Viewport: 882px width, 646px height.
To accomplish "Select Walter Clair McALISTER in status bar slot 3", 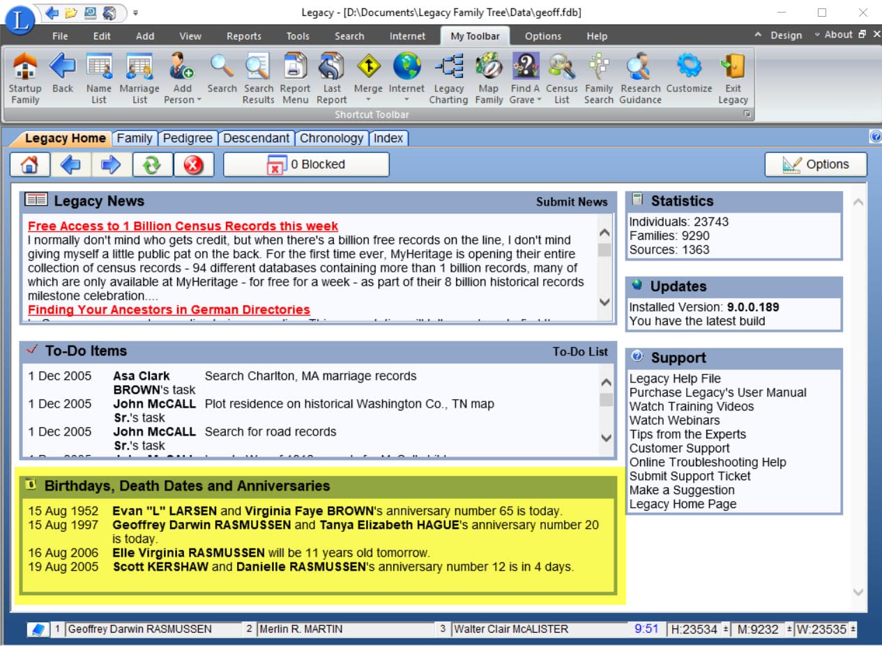I will [540, 629].
